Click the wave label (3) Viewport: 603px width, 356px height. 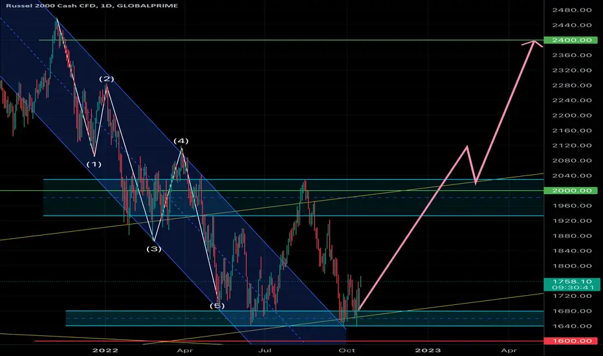tap(154, 249)
